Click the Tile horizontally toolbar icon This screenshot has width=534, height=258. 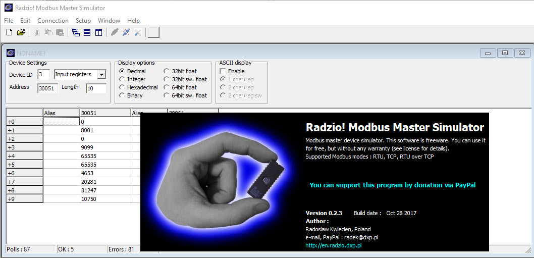(x=87, y=32)
